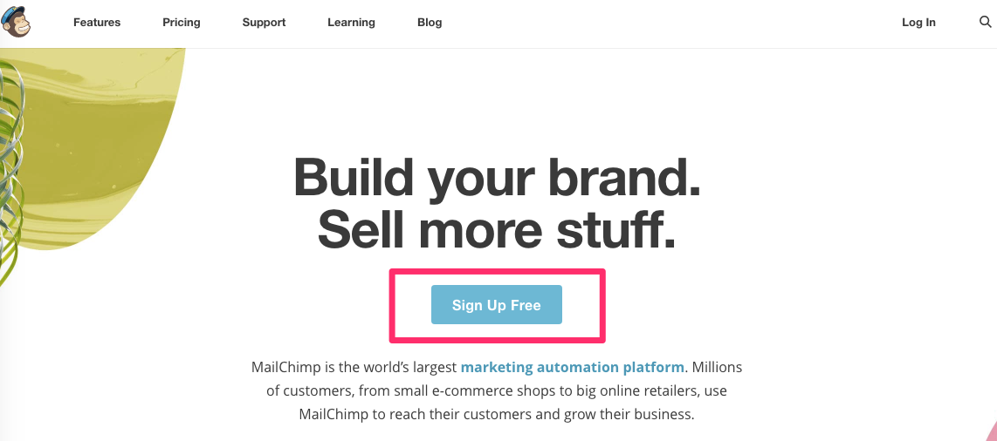Open the Support navigation link
Viewport: 997px width, 441px height.
pos(264,23)
